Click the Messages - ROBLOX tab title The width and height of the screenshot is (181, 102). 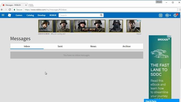(x=13, y=5)
